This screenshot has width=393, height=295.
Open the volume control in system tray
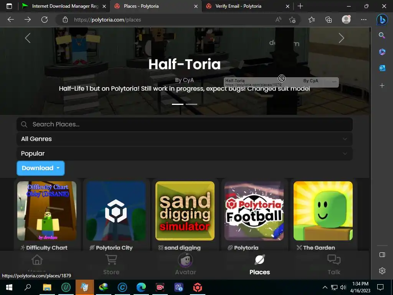click(x=343, y=287)
